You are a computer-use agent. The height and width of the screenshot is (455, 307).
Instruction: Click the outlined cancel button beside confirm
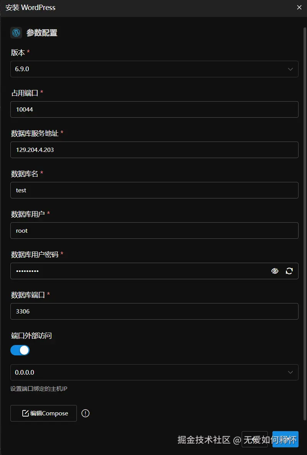[254, 439]
